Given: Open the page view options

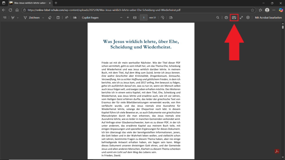Looking at the screenshot, I should 171,17.
